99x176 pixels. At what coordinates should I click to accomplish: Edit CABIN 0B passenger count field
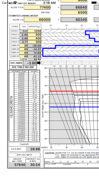point(24,49)
